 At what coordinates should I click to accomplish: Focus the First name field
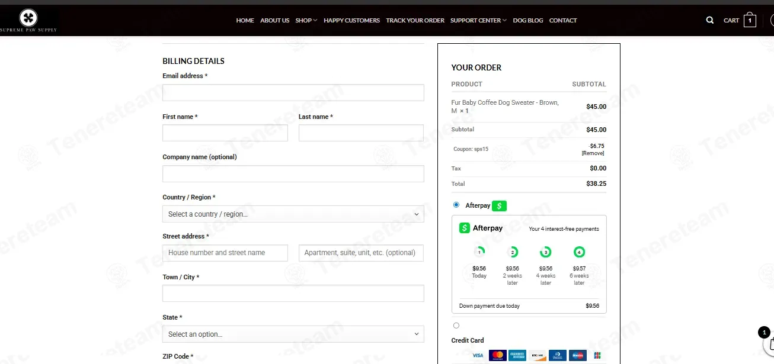pyautogui.click(x=225, y=133)
